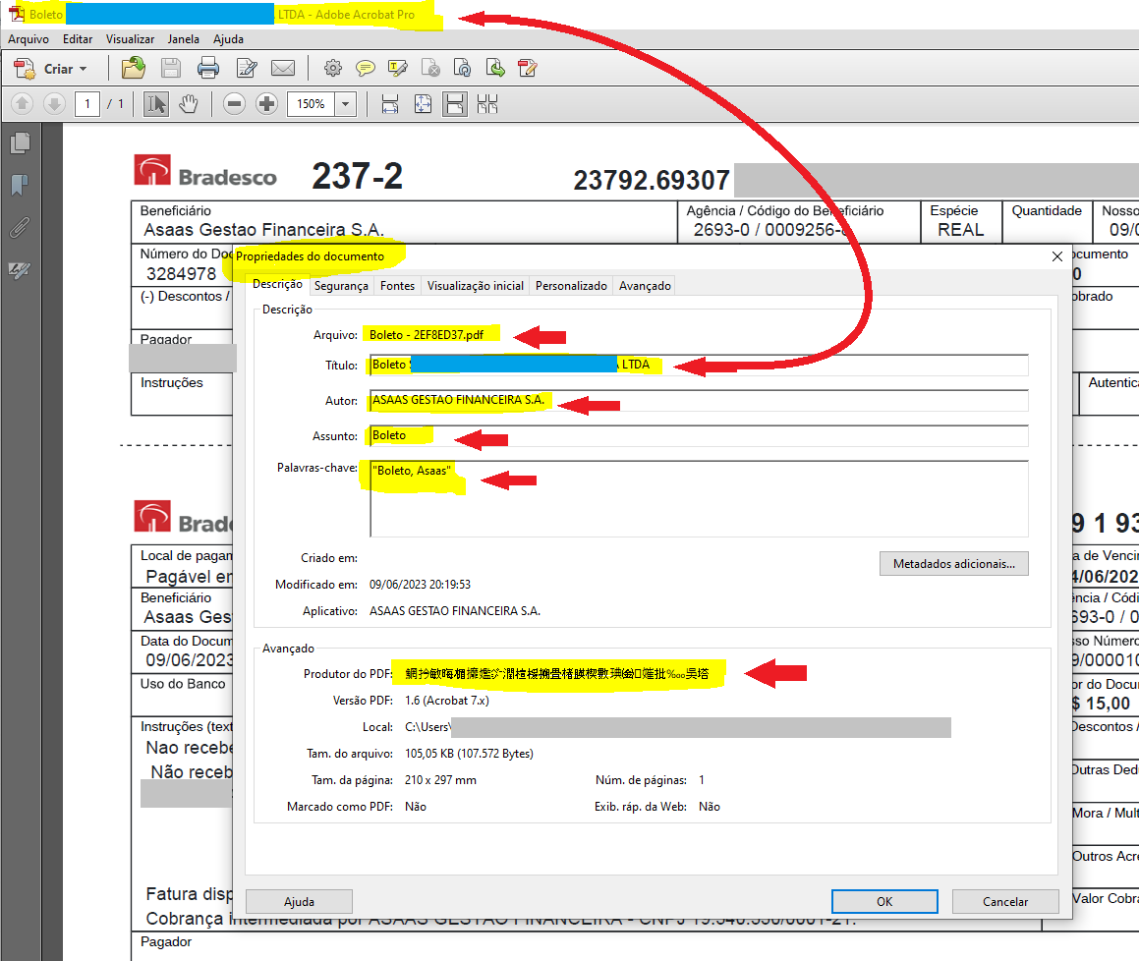Viewport: 1139px width, 961px height.
Task: Click PDF version 1.6 (Acrobat 7.x)
Action: (x=447, y=701)
